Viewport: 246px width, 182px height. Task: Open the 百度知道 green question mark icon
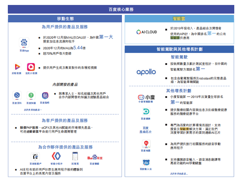31,95
